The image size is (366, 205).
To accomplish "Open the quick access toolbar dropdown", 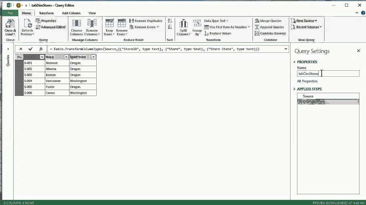I will (x=26, y=5).
